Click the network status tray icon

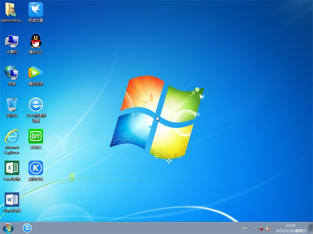tap(261, 228)
